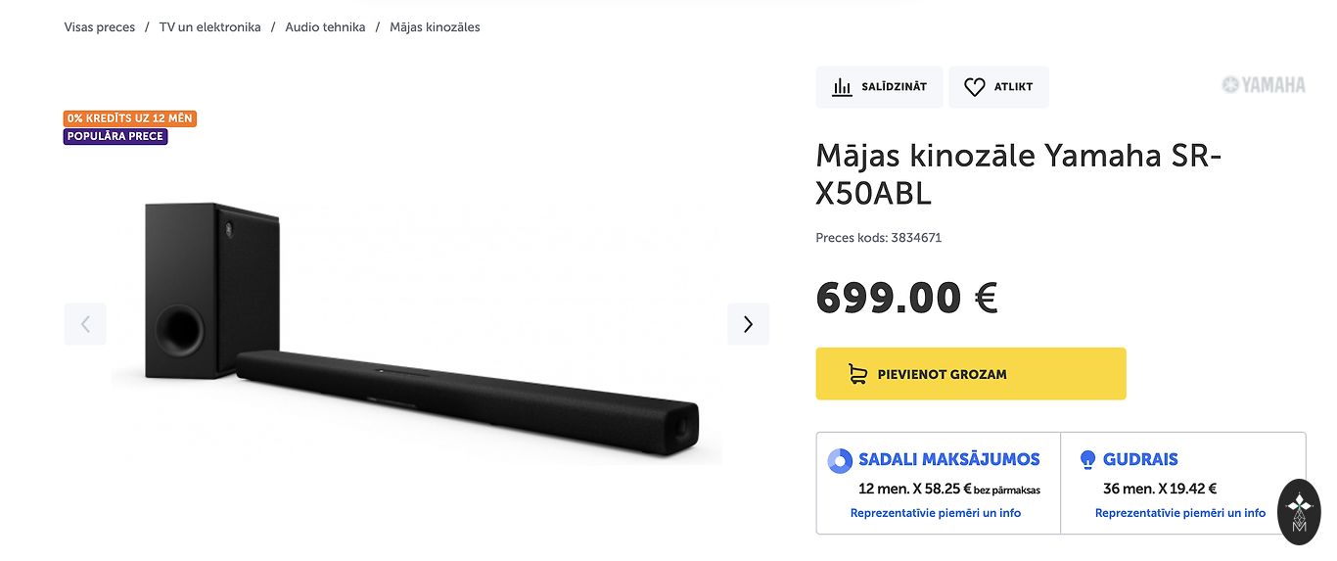This screenshot has height=561, width=1337.
Task: Show next product image
Action: (x=748, y=324)
